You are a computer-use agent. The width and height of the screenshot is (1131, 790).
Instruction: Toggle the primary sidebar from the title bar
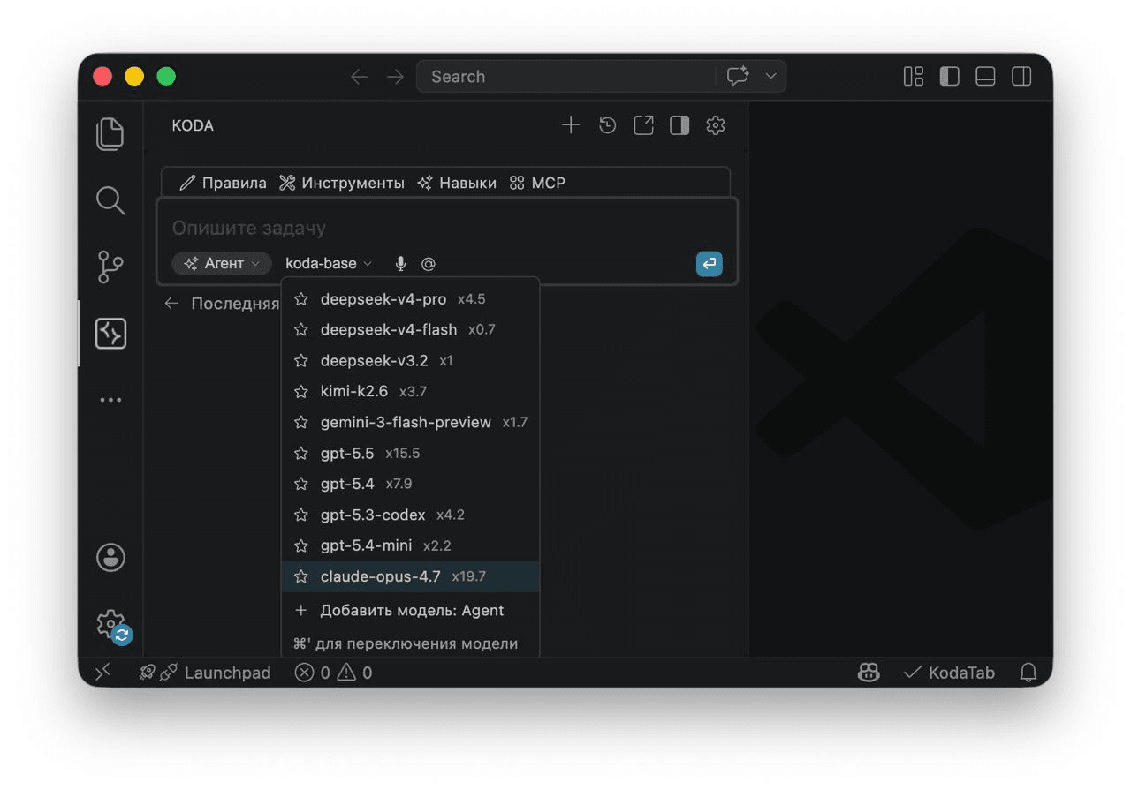click(950, 76)
